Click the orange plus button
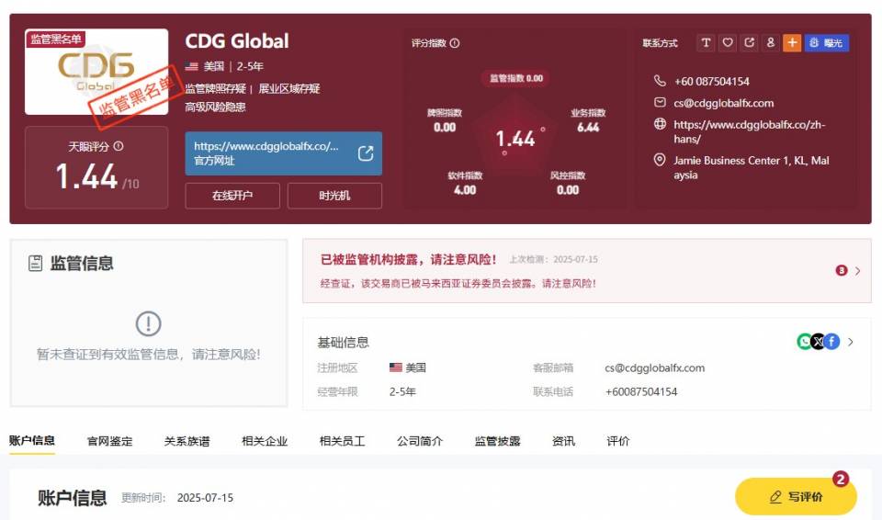The width and height of the screenshot is (882, 520). [x=792, y=43]
